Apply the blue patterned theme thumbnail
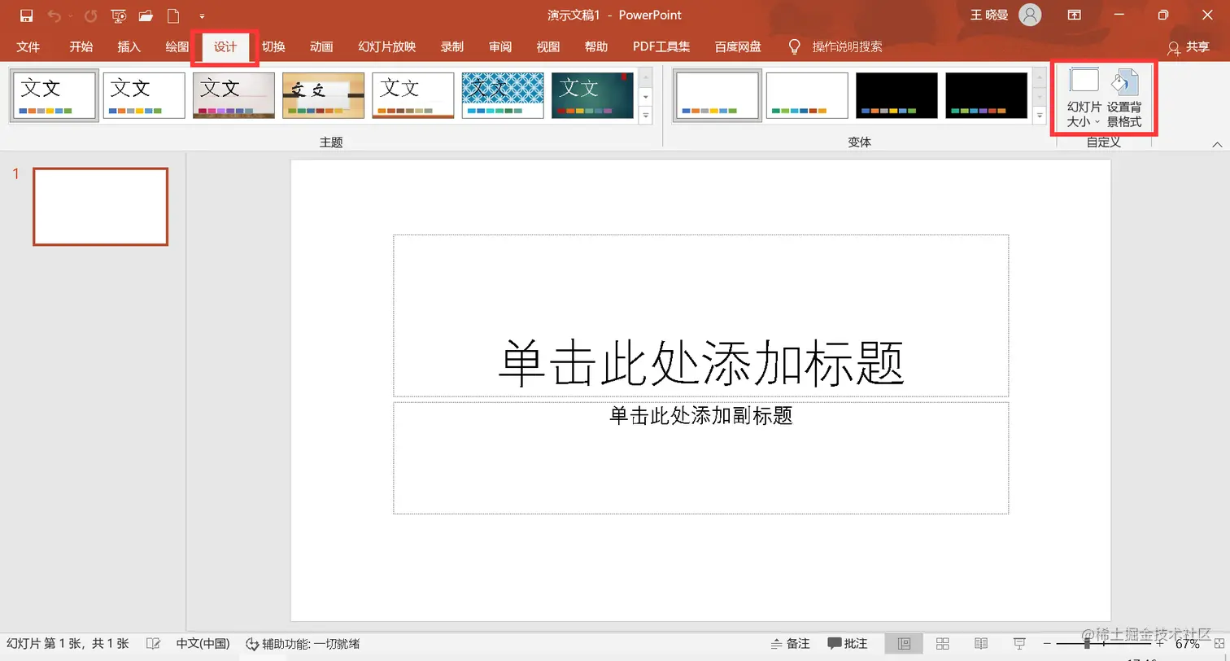1230x661 pixels. pos(502,95)
